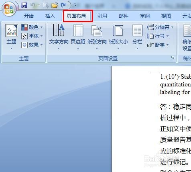Undo the last action in quick toolbar
191x172 pixels.
[33, 5]
